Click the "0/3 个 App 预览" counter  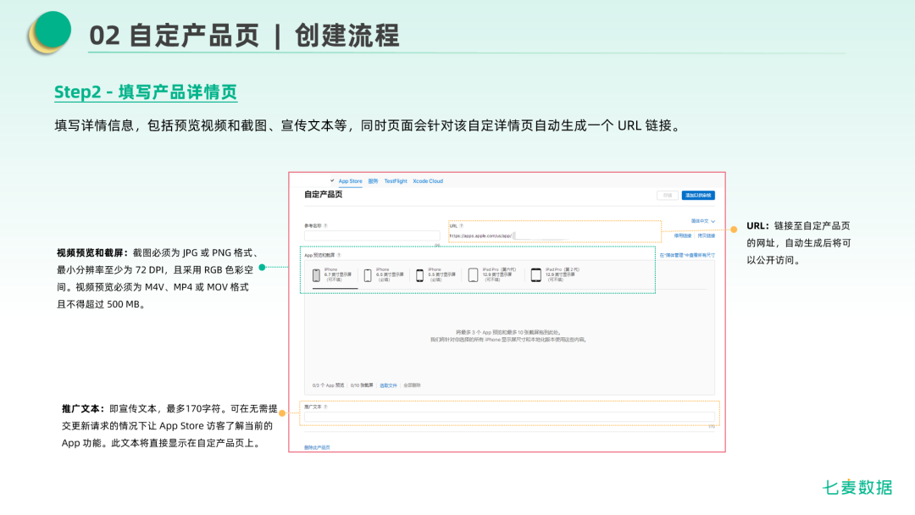coord(328,385)
